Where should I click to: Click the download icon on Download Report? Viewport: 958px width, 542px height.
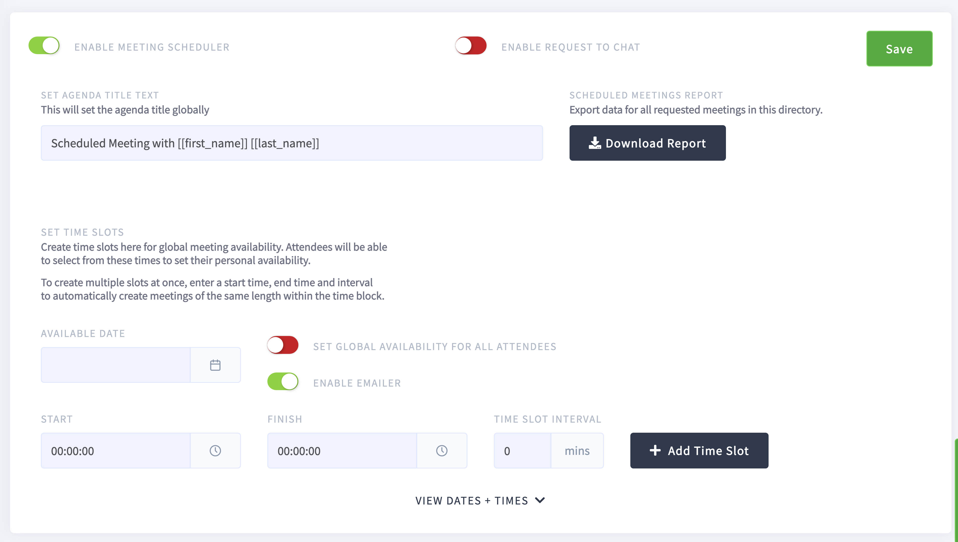coord(595,143)
